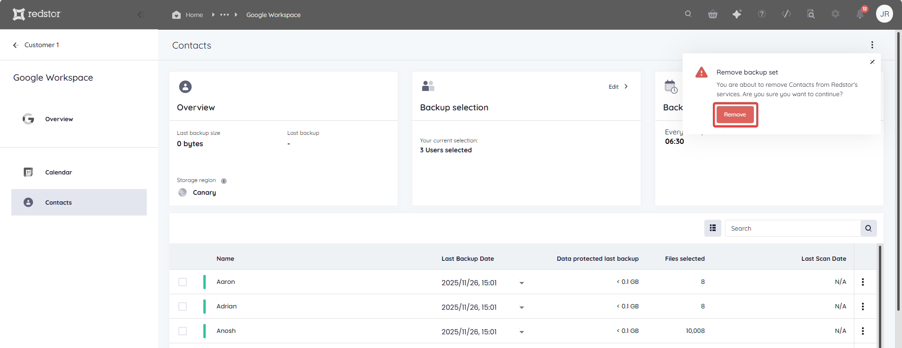Toggle the list view layout button
The image size is (902, 348).
point(712,228)
